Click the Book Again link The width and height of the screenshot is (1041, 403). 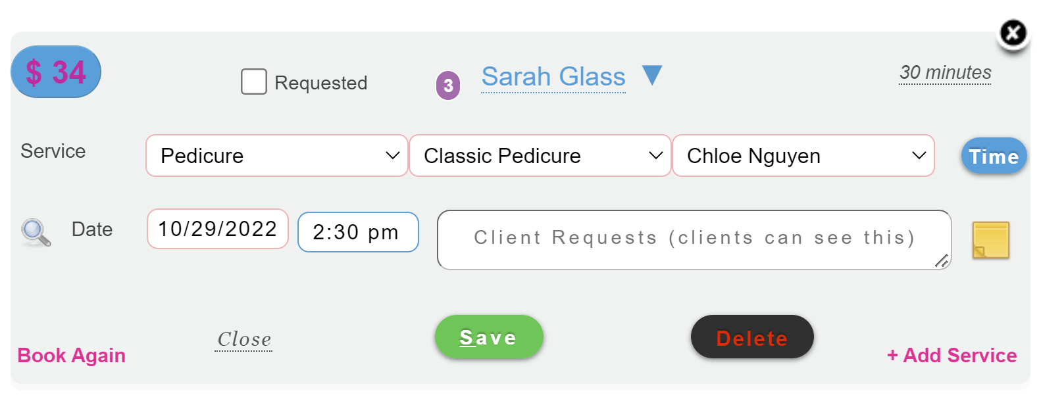[71, 355]
